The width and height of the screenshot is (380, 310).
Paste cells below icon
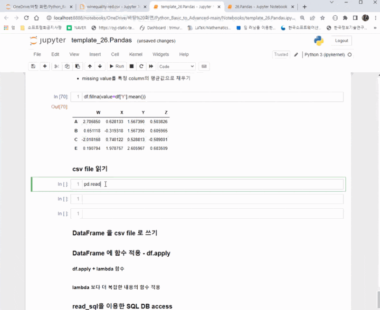click(77, 66)
